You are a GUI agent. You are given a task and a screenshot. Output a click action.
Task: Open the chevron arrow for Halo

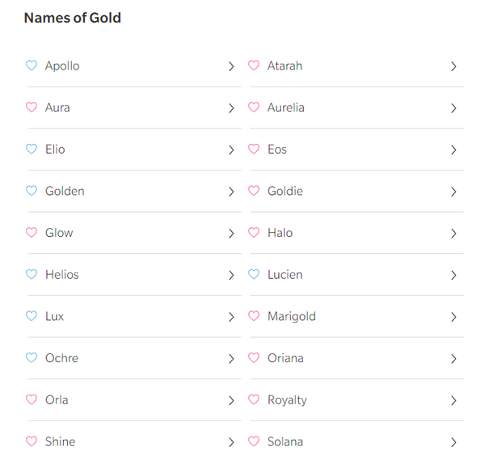(x=453, y=234)
